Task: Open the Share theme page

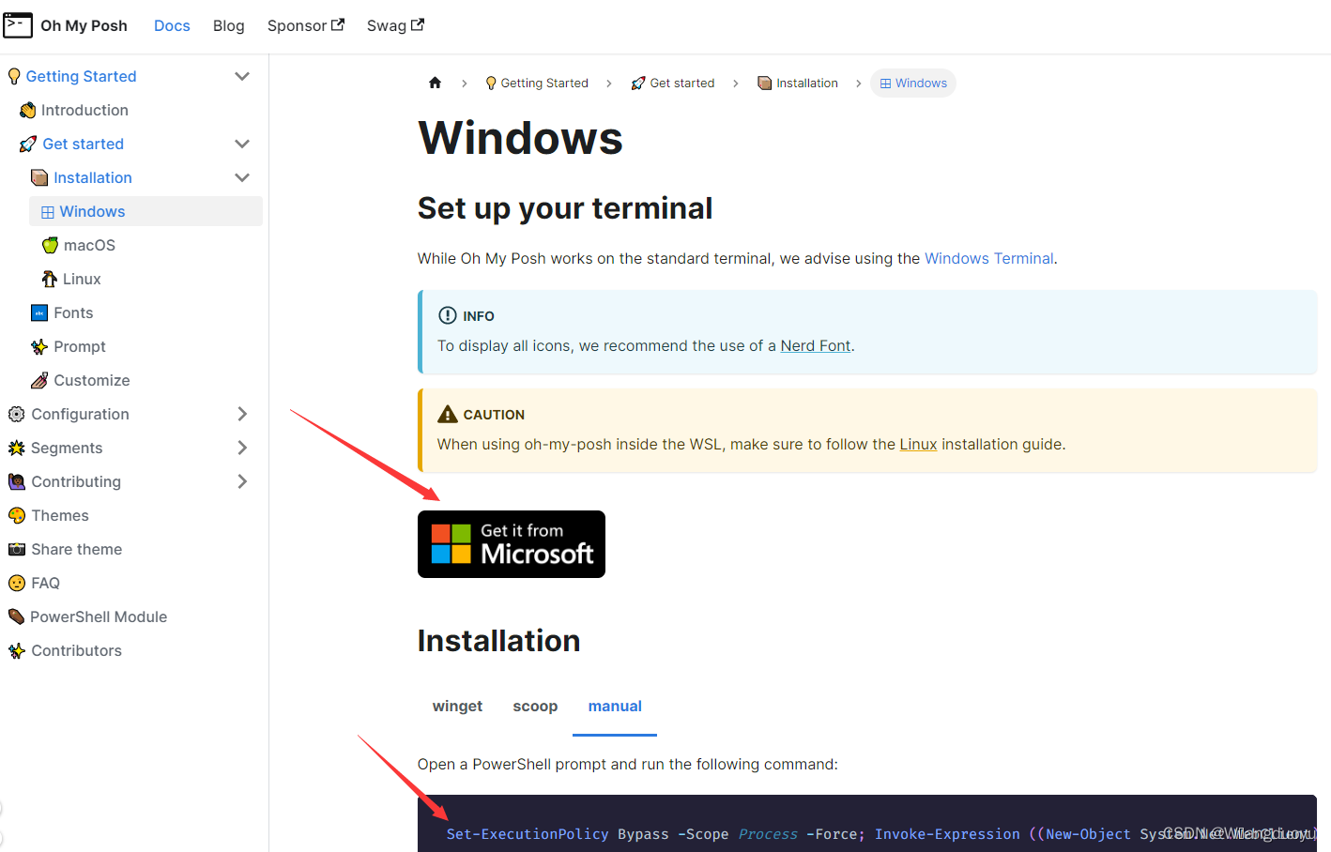Action: tap(77, 549)
